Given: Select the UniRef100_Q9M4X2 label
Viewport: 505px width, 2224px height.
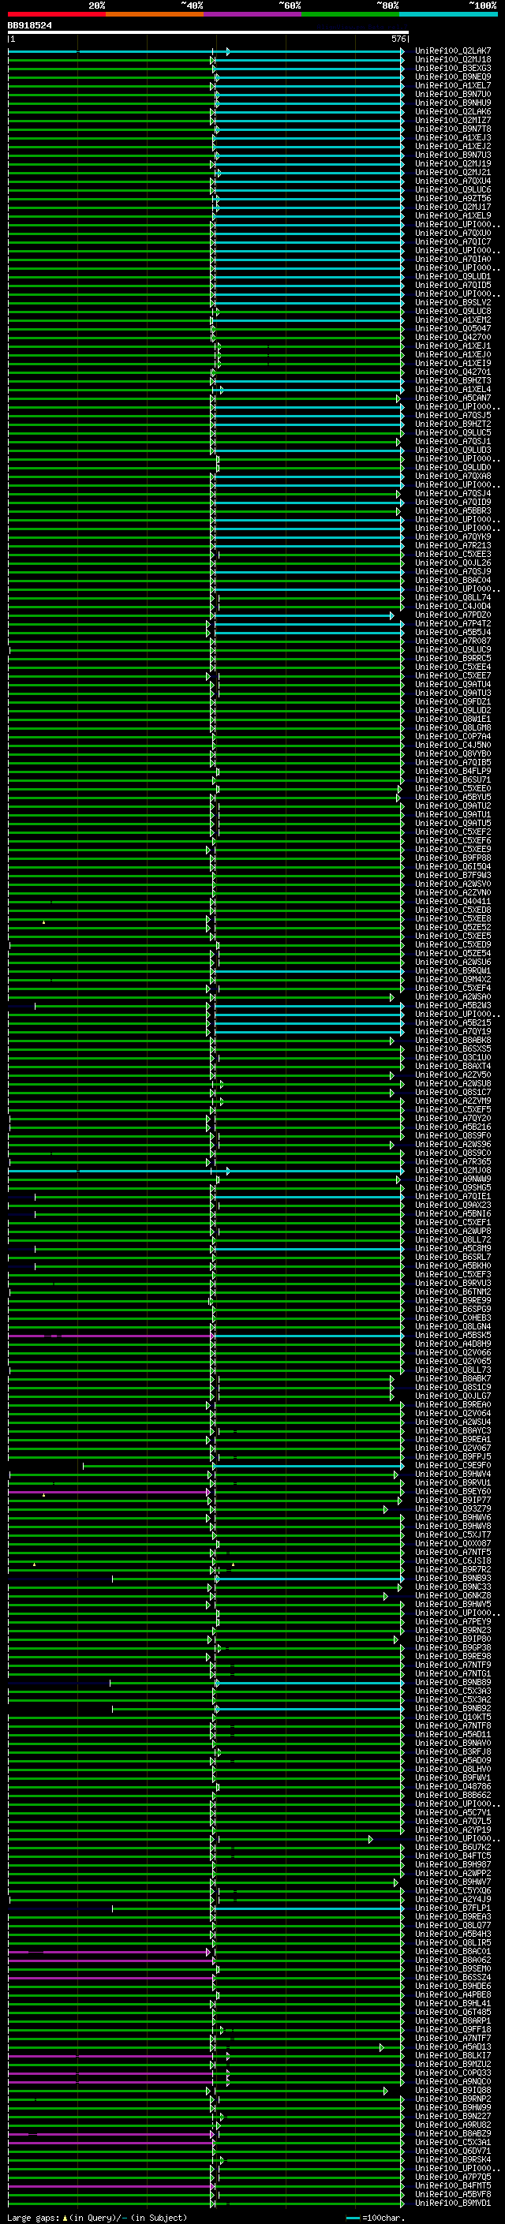Looking at the screenshot, I should 453,979.
